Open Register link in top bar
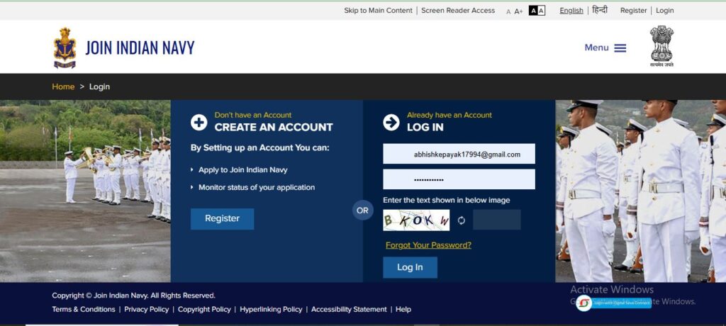Screen dimensions: 726x326 coord(633,10)
